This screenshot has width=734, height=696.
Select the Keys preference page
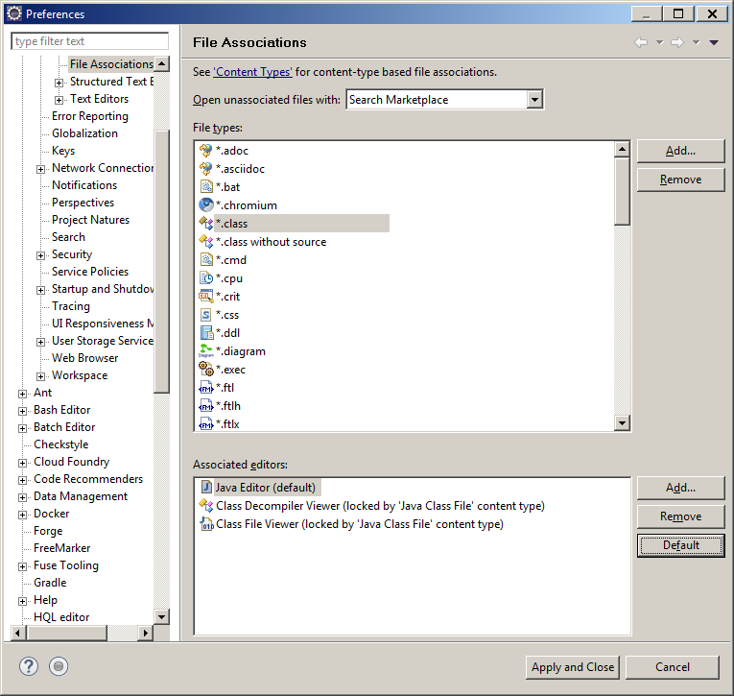pos(63,151)
